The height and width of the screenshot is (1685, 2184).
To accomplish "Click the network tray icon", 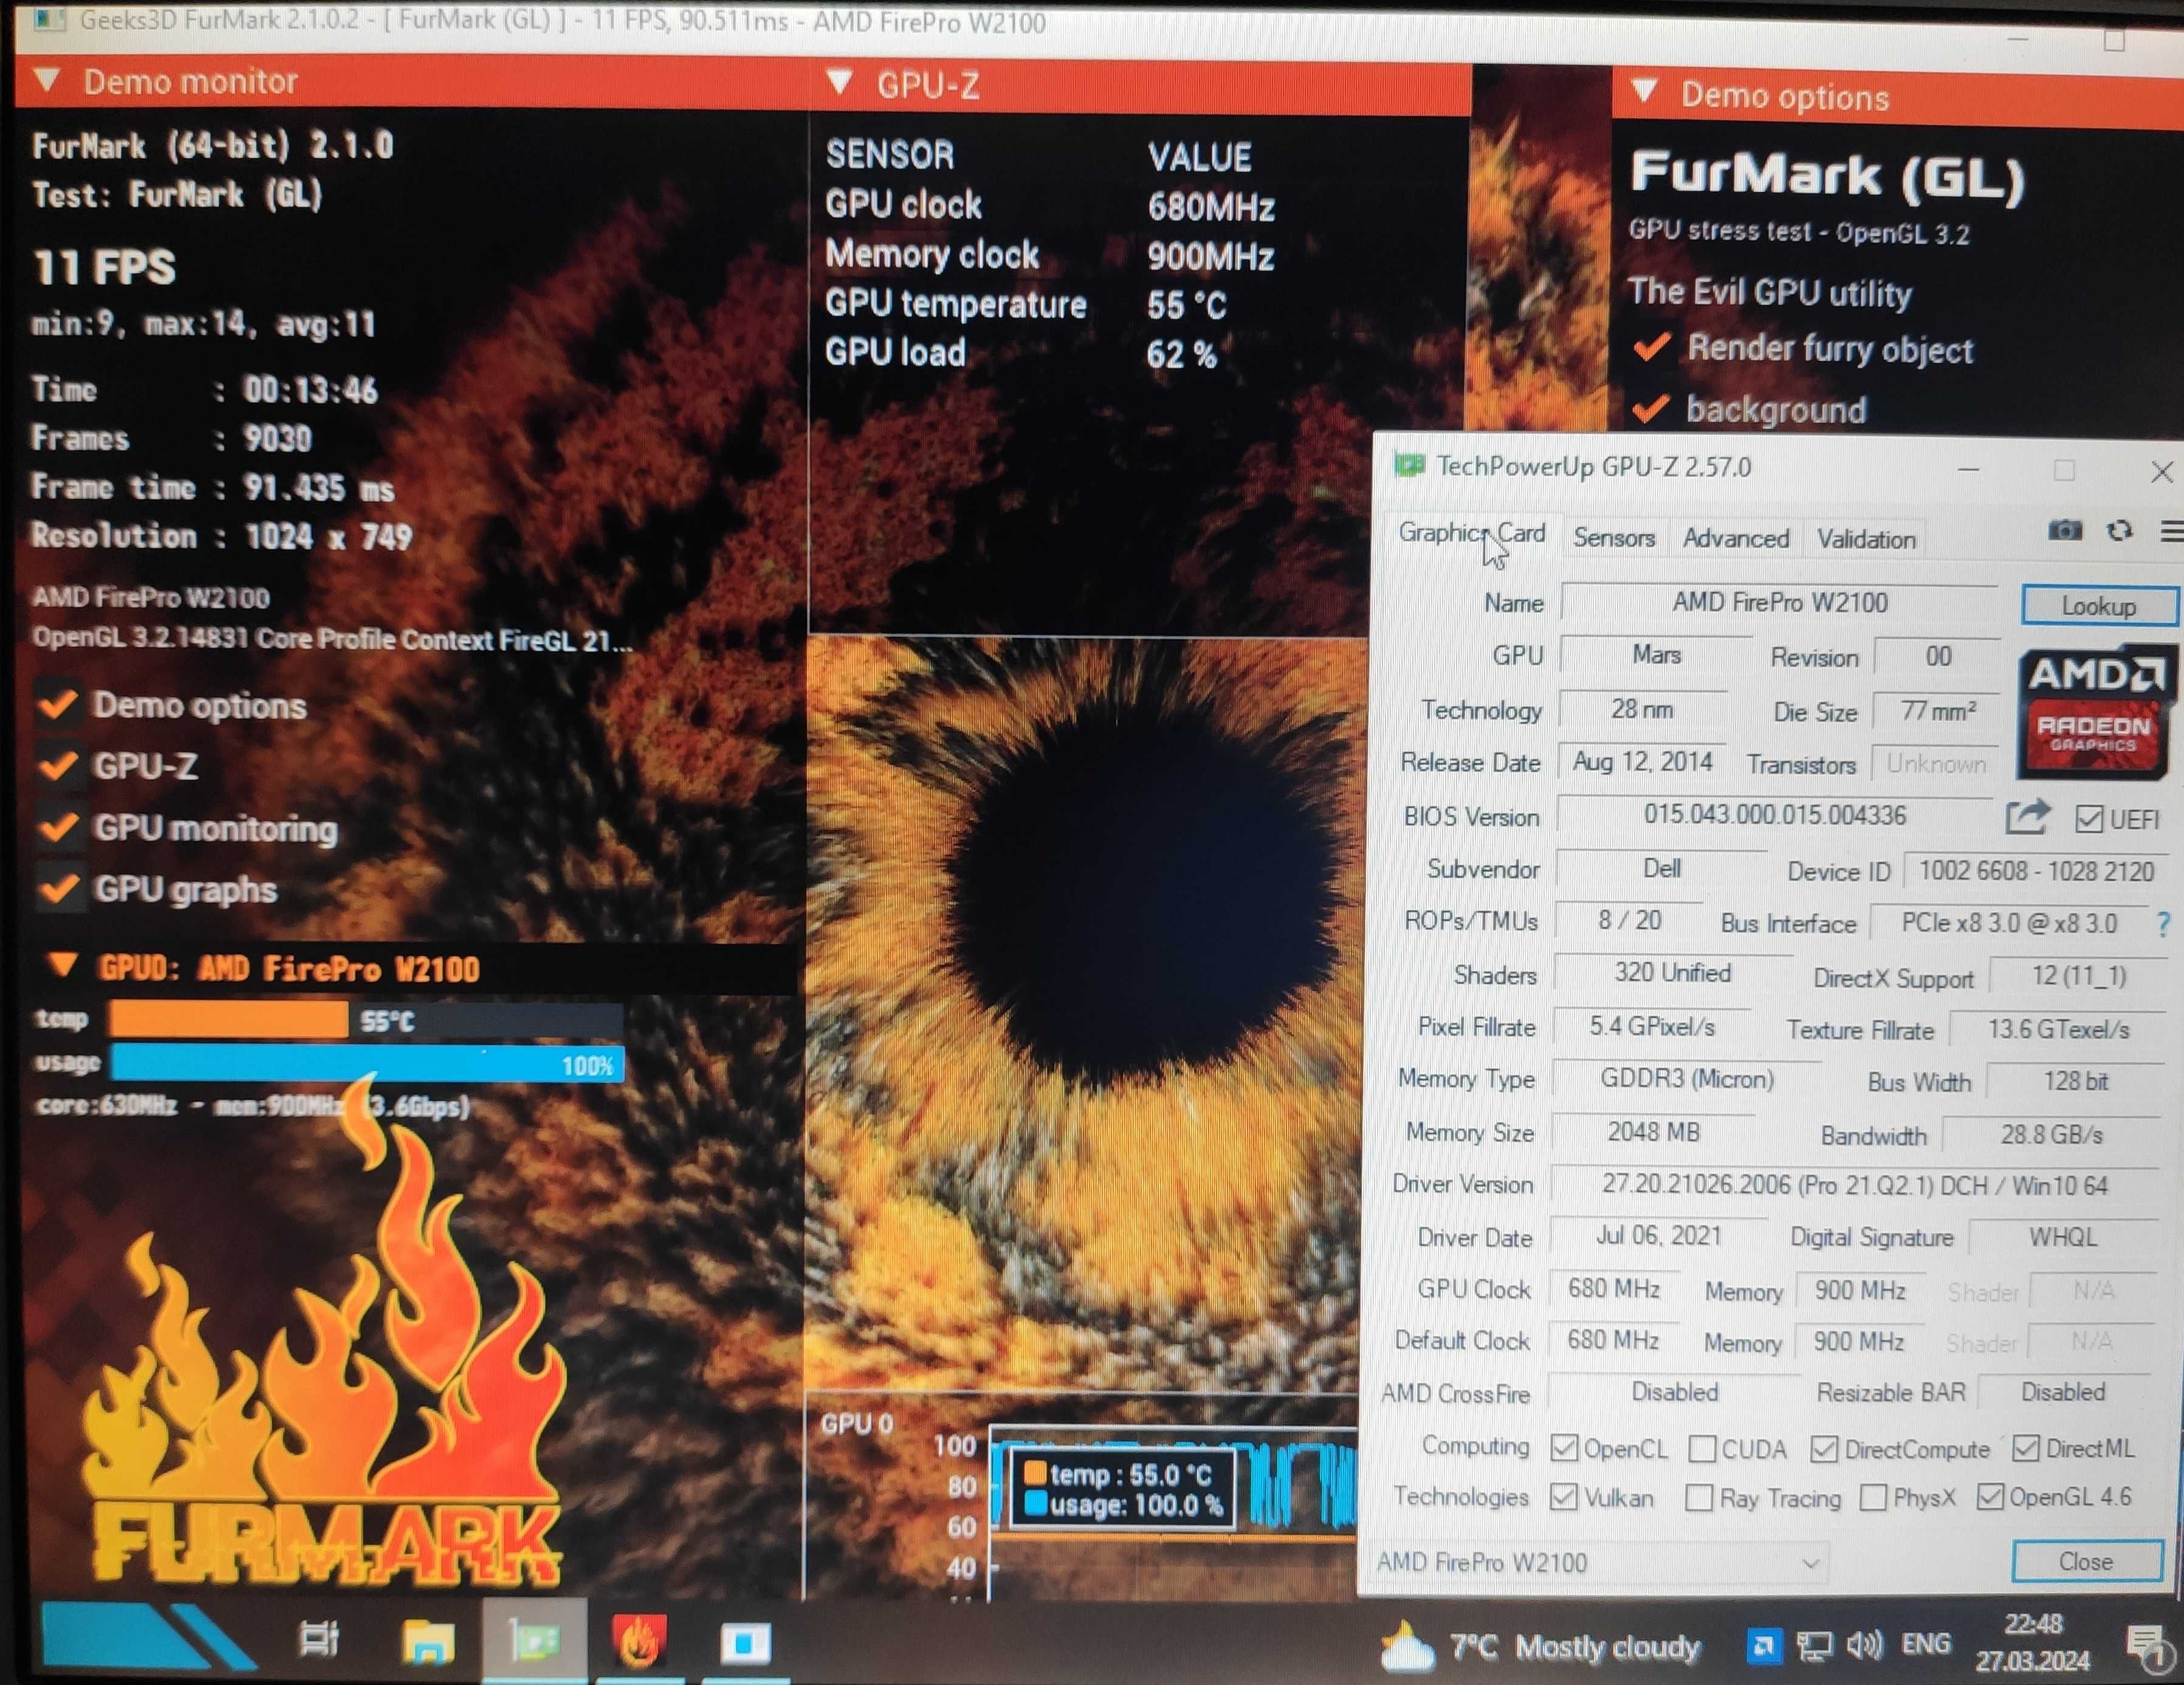I will [1814, 1646].
